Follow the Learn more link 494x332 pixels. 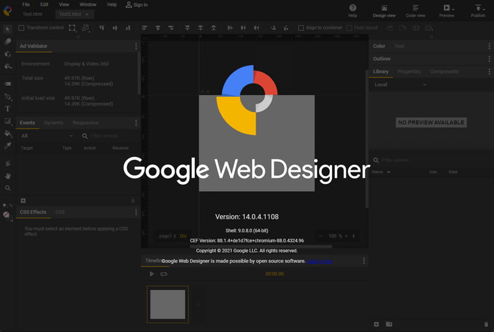tap(319, 261)
